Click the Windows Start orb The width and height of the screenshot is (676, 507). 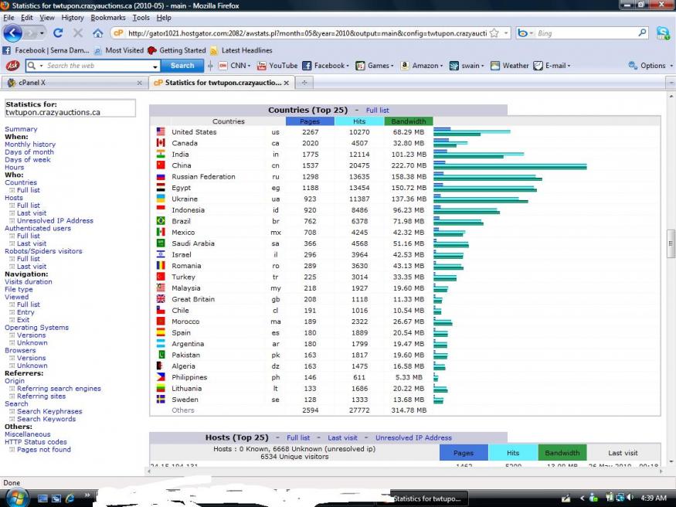15,497
